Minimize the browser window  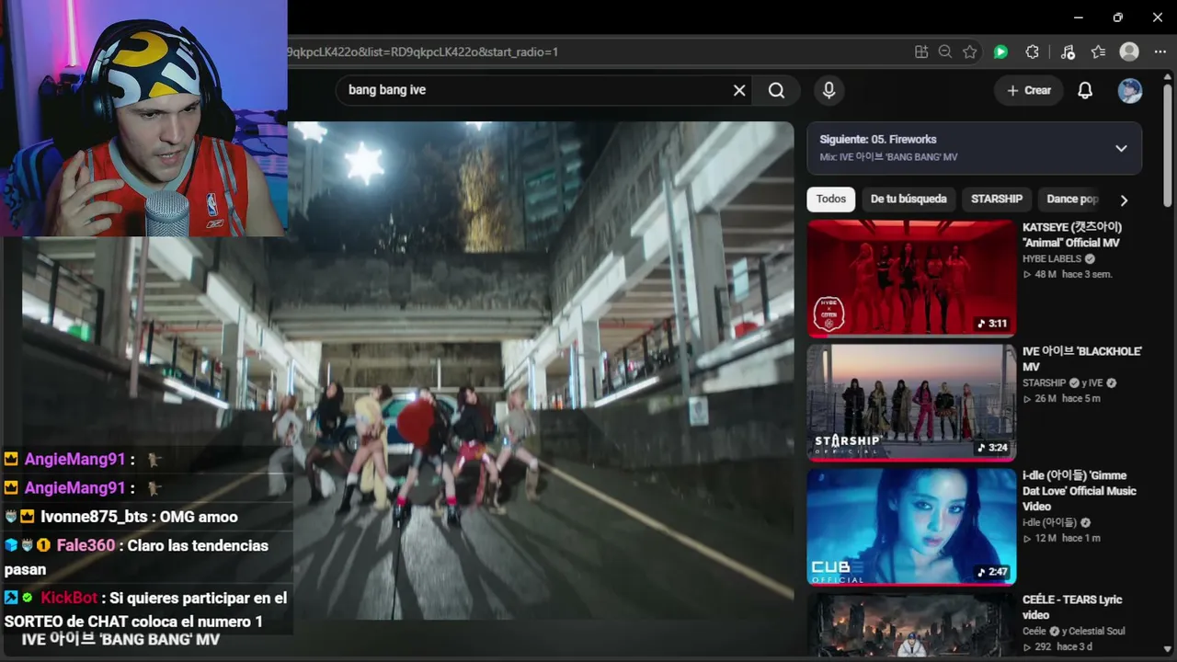coord(1078,17)
